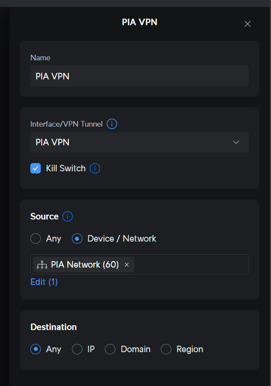The width and height of the screenshot is (271, 386).
Task: Select Device / Network source option
Action: point(77,239)
